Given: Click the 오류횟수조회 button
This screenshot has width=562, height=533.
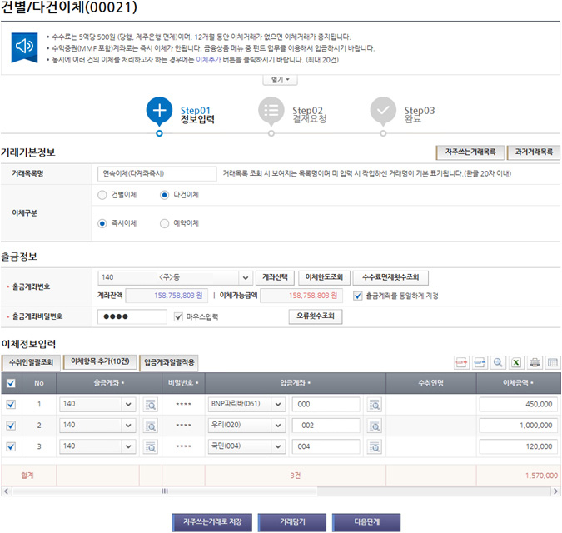Looking at the screenshot, I should tap(316, 316).
